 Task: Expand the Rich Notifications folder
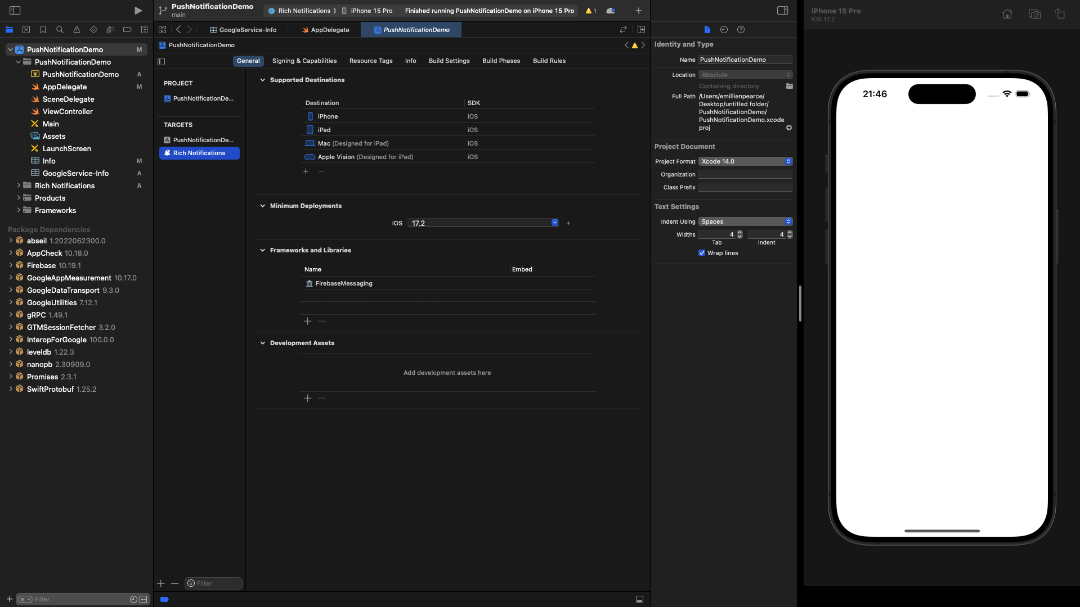19,185
